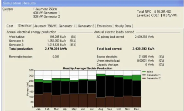Click the Excess electricity (1%) percentage
The height and width of the screenshot is (111, 184).
coord(161,57)
